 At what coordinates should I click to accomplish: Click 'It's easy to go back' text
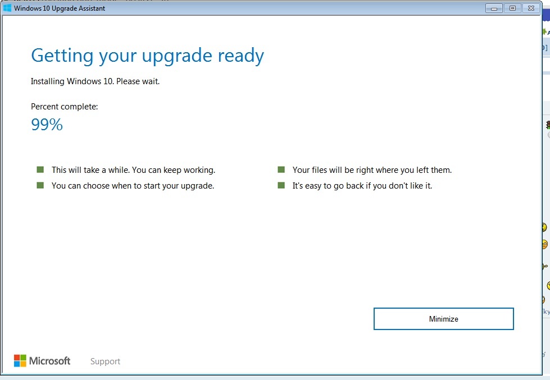coord(362,186)
